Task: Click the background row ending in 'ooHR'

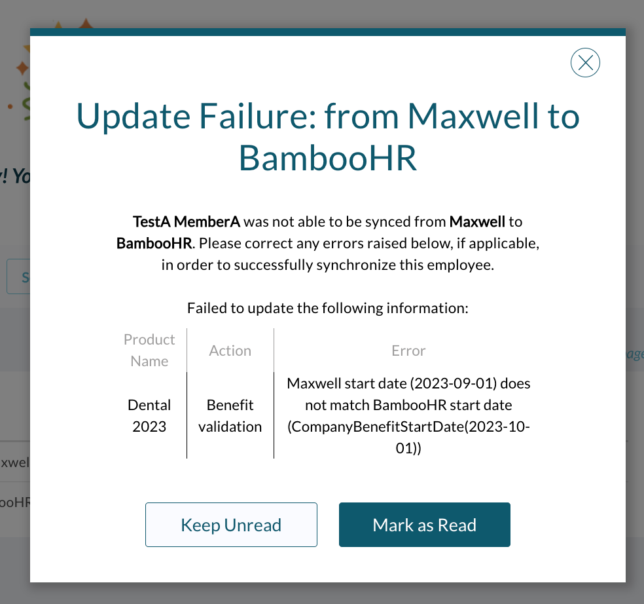Action: pos(15,502)
